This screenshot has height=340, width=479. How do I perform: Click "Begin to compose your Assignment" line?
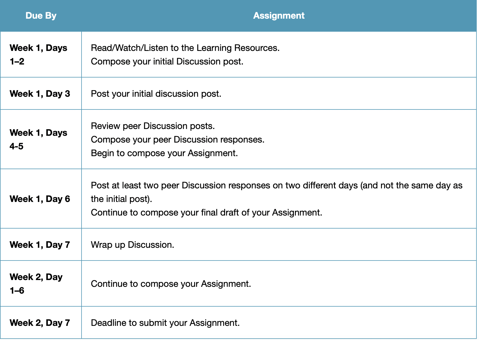point(164,153)
